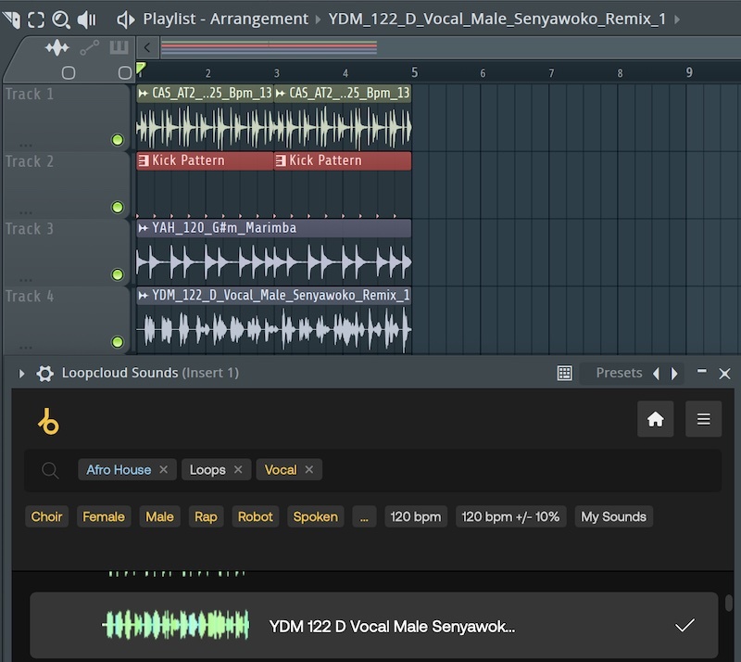741x662 pixels.
Task: Expand more vocal tags with ellipsis
Action: point(364,516)
